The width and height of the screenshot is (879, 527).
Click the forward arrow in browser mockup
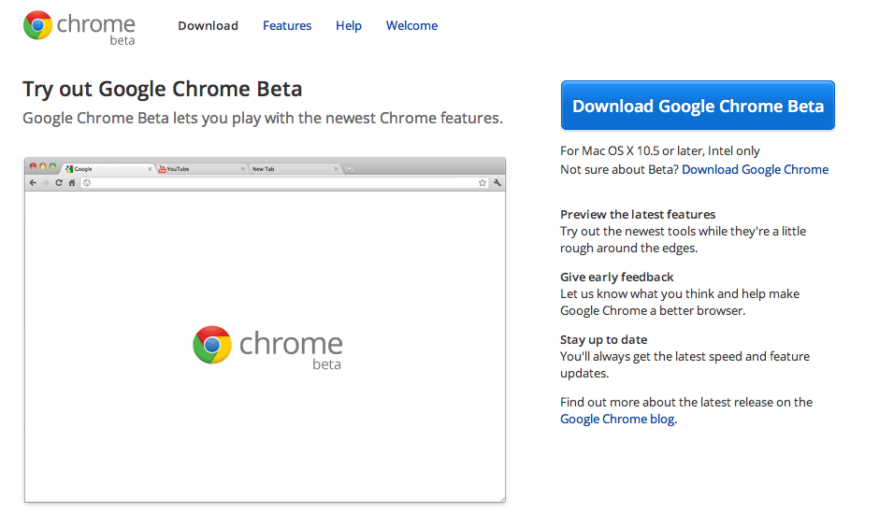pos(46,182)
